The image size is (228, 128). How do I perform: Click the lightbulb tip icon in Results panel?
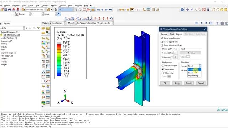38,28
